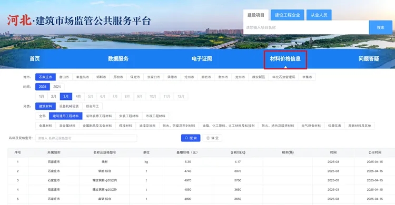
Task: Choose month 3月
Action: [66, 96]
